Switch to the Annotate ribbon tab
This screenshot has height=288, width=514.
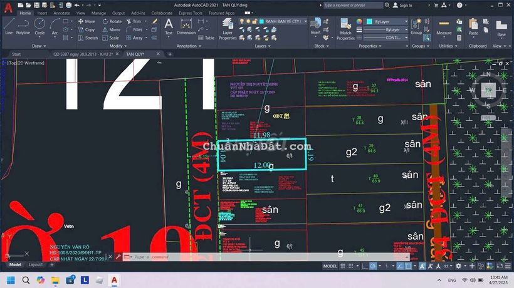click(x=61, y=13)
